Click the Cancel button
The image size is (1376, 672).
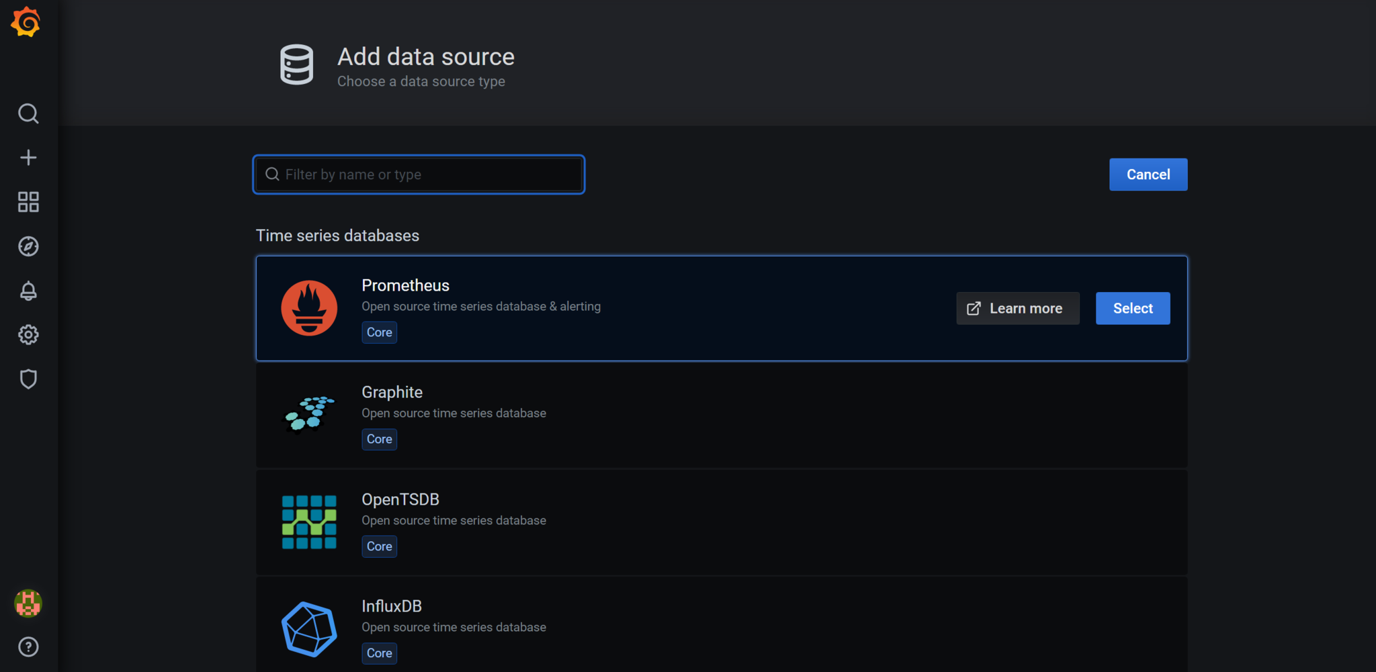(1148, 175)
